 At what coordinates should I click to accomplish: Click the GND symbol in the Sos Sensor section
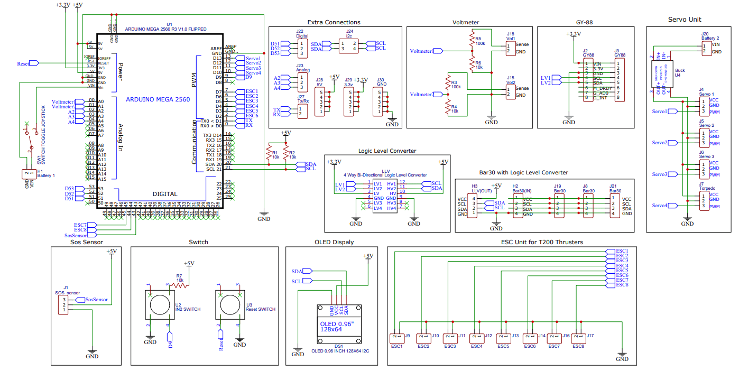click(92, 354)
